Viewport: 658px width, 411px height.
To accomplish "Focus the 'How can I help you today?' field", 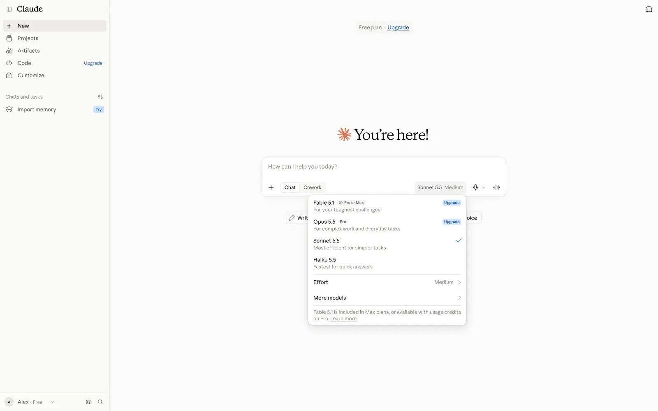I will 384,167.
